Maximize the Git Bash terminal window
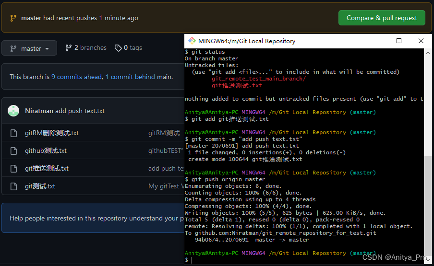434x266 pixels. (x=399, y=41)
